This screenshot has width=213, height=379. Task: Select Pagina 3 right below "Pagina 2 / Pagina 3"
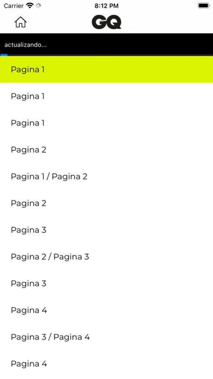(106, 283)
